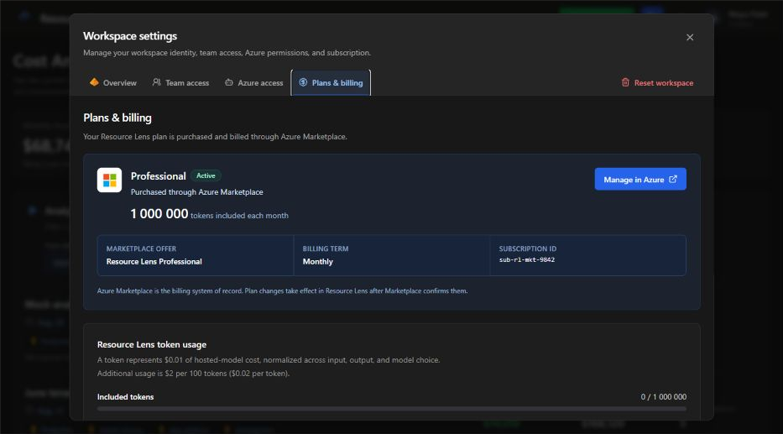Click the Plans & billing section heading
Viewport: 783px width, 434px height.
point(117,118)
